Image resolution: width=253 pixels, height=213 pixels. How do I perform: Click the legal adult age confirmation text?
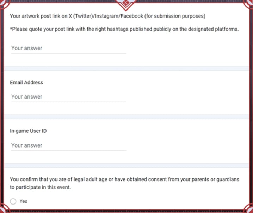[x=124, y=183]
